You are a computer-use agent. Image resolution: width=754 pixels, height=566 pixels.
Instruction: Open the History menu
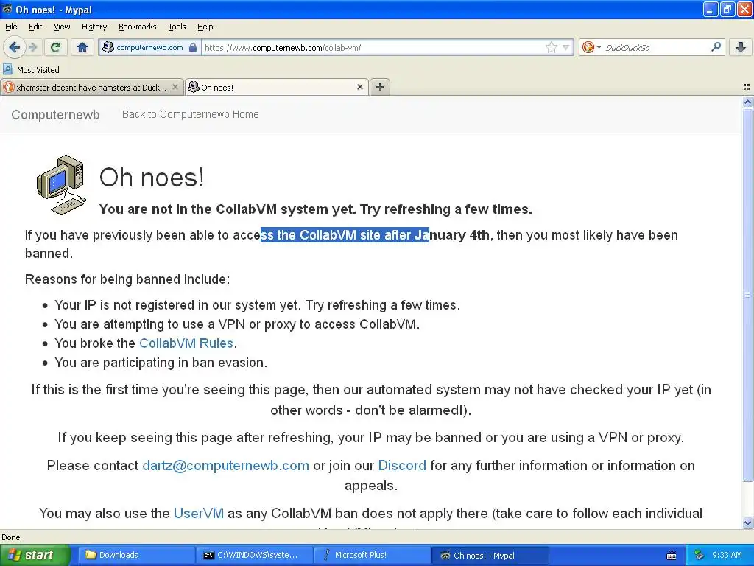pos(94,27)
